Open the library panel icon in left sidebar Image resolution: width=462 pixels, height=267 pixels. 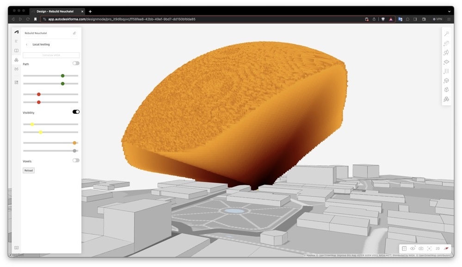(16, 50)
